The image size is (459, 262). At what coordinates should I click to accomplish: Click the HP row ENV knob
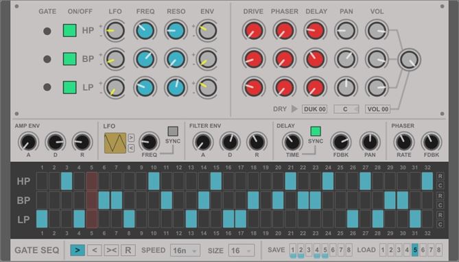click(x=207, y=30)
